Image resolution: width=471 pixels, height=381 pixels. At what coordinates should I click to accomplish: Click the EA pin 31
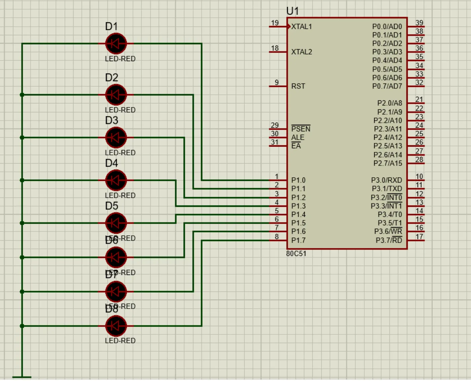[x=278, y=146]
